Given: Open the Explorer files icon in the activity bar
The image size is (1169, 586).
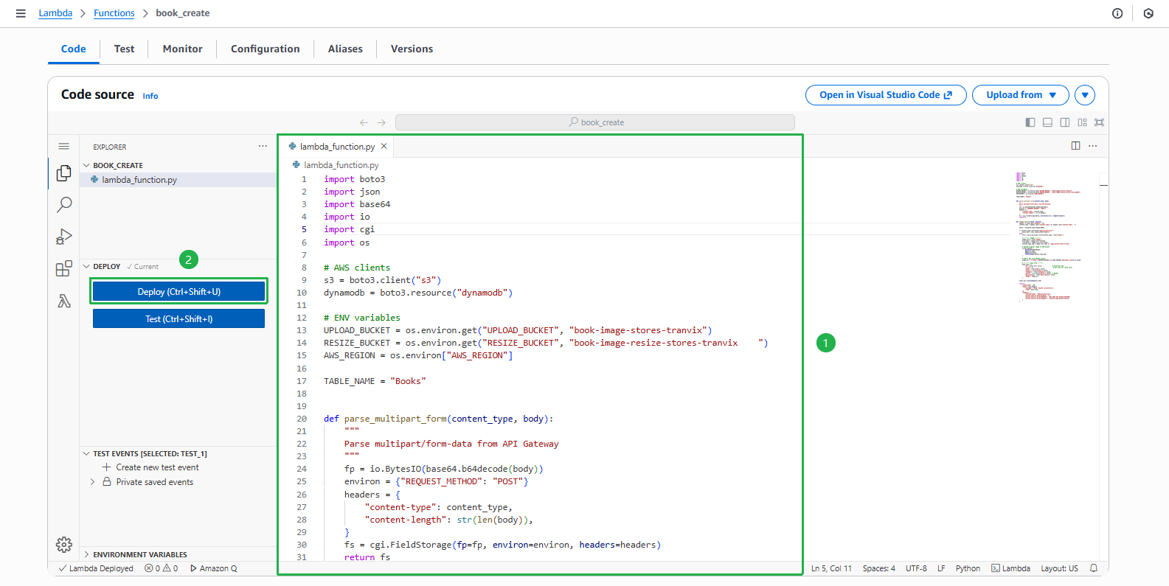Looking at the screenshot, I should pyautogui.click(x=64, y=173).
